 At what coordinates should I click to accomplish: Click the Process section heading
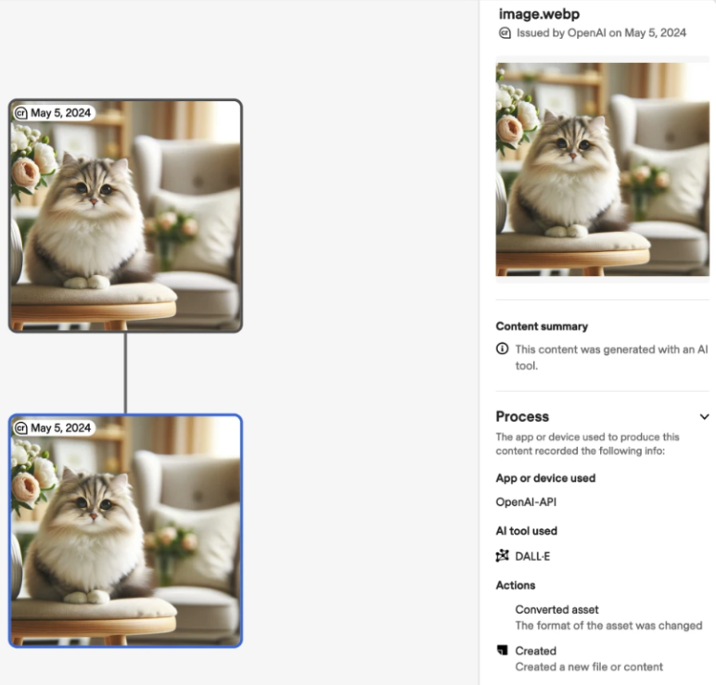[522, 417]
